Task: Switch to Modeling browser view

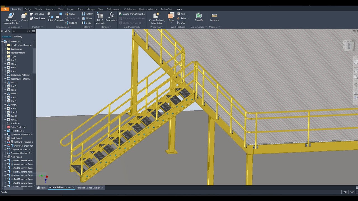Action: 18,37
